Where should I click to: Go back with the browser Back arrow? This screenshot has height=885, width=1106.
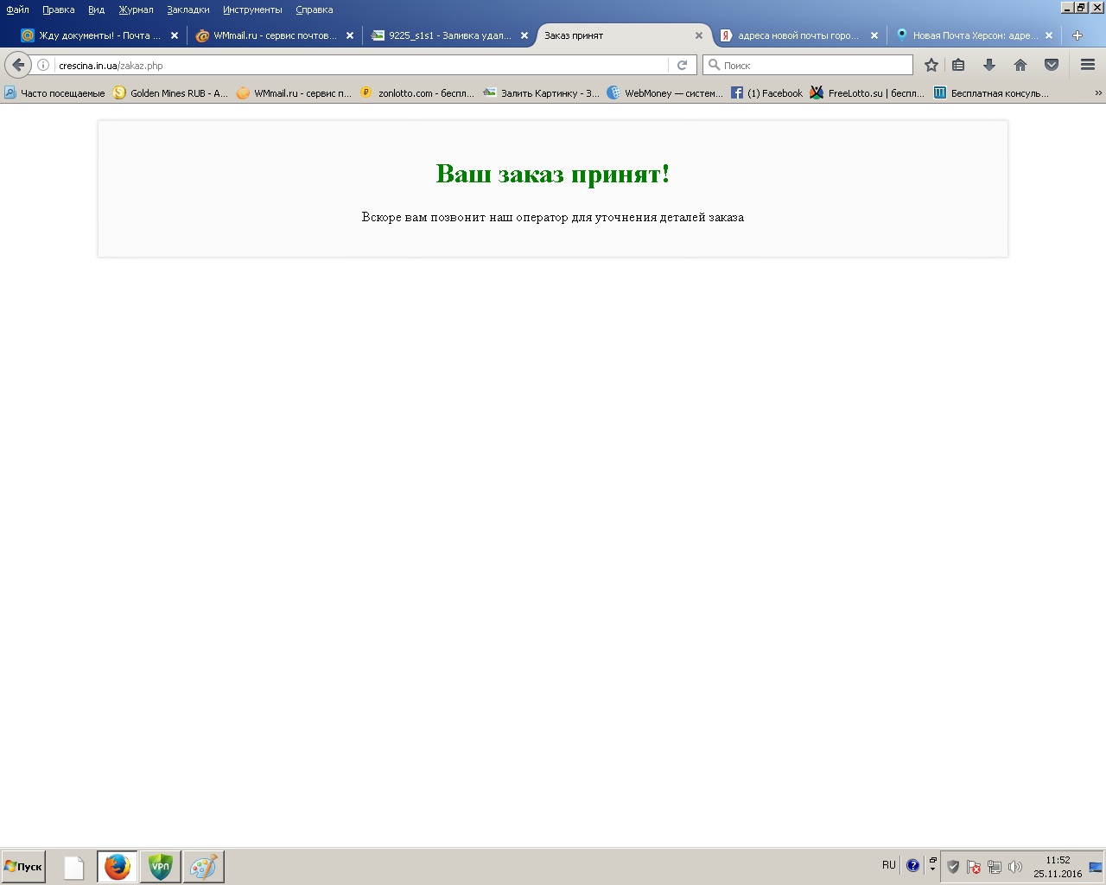[x=18, y=65]
